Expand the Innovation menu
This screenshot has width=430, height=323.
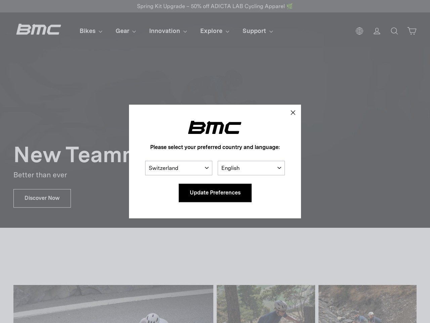point(168,31)
